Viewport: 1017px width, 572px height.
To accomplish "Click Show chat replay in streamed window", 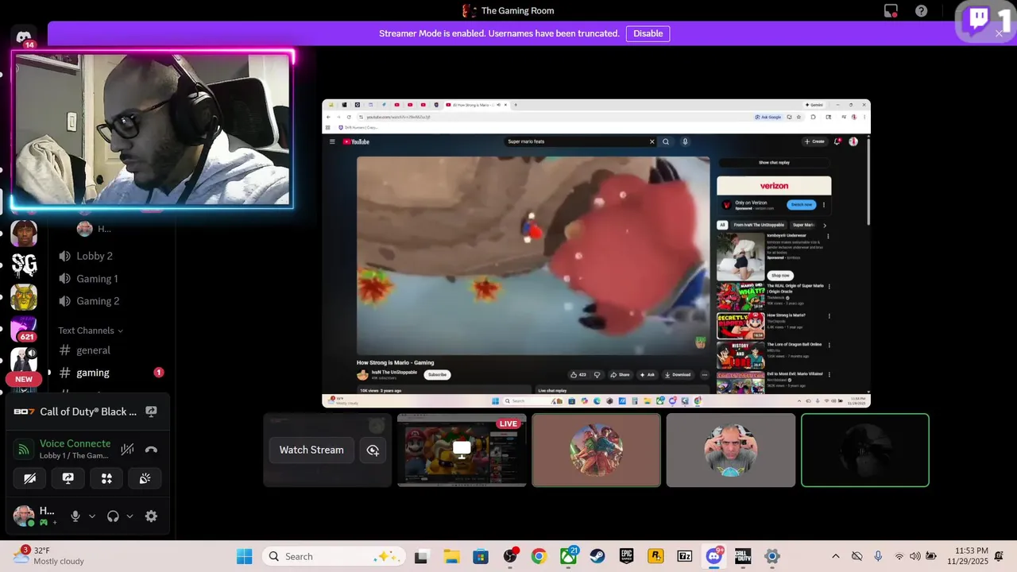I will (774, 162).
